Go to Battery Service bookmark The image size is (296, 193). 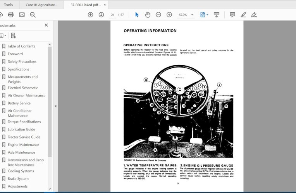[19, 103]
